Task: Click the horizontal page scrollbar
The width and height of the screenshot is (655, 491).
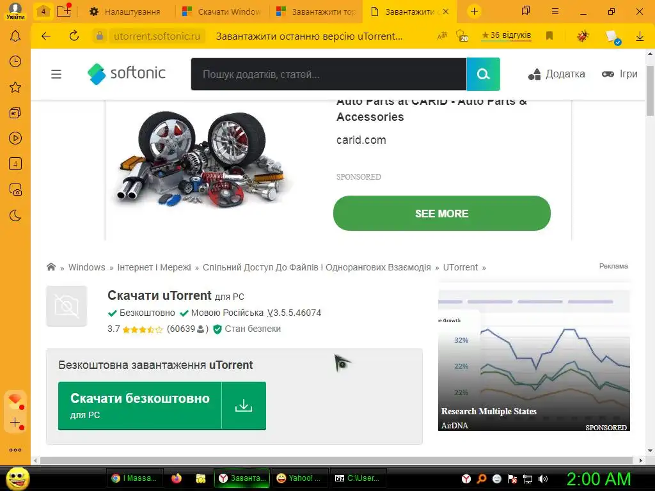Action: pyautogui.click(x=336, y=460)
